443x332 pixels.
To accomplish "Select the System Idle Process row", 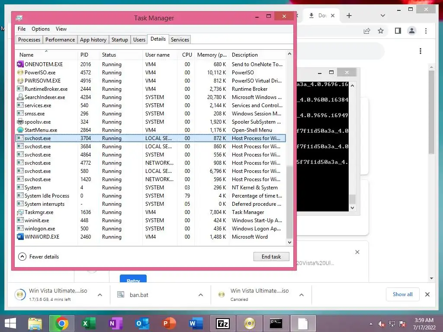I will 151,195.
